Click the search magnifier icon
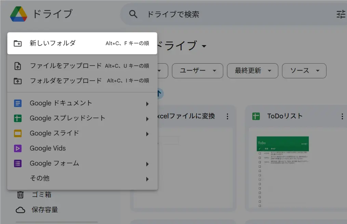347x224 pixels. (133, 14)
